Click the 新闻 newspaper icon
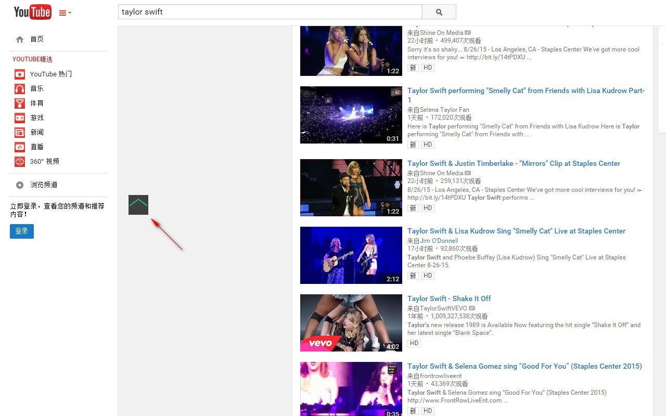The height and width of the screenshot is (416, 666). click(20, 133)
